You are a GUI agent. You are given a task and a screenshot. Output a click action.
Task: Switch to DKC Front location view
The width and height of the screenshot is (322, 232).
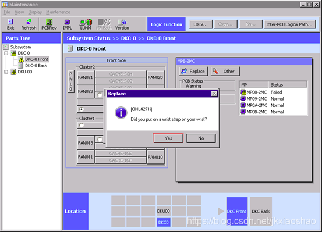click(x=237, y=211)
